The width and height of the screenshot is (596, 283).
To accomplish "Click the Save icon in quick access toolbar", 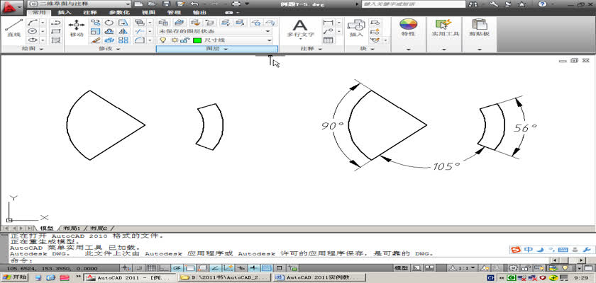I will click(166, 4).
